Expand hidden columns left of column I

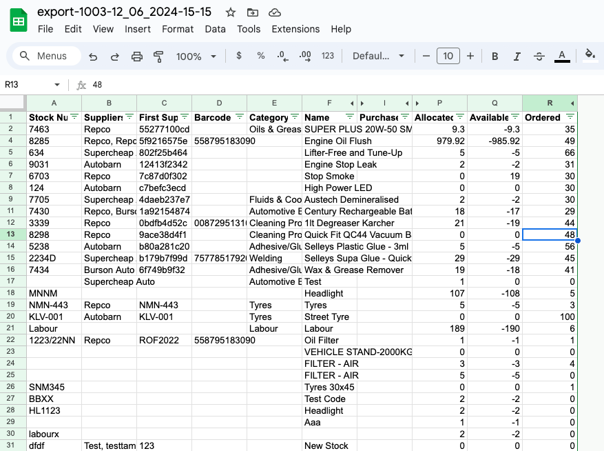[362, 103]
